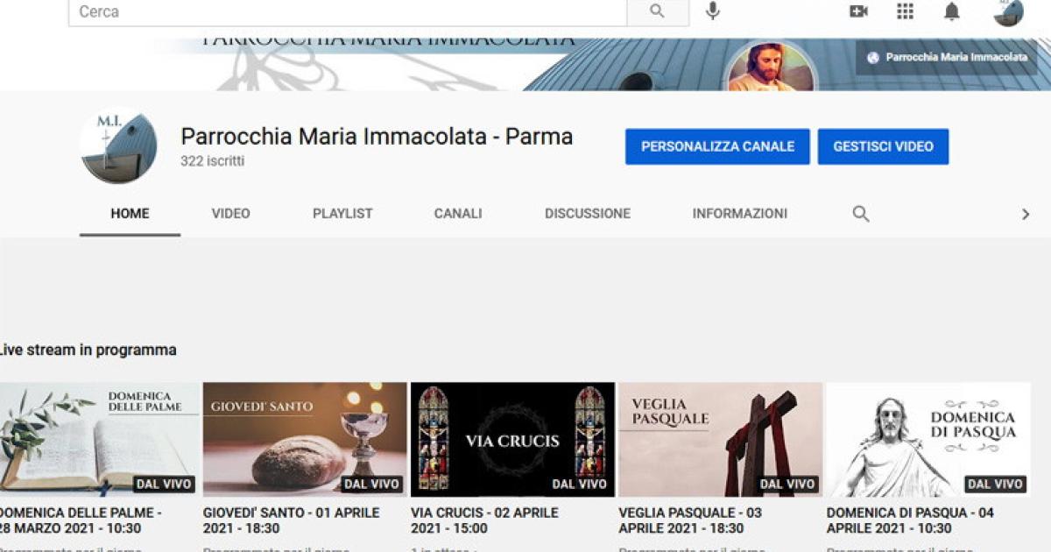Click channel name Parrocchia Maria Immacolata - Parma

click(377, 137)
